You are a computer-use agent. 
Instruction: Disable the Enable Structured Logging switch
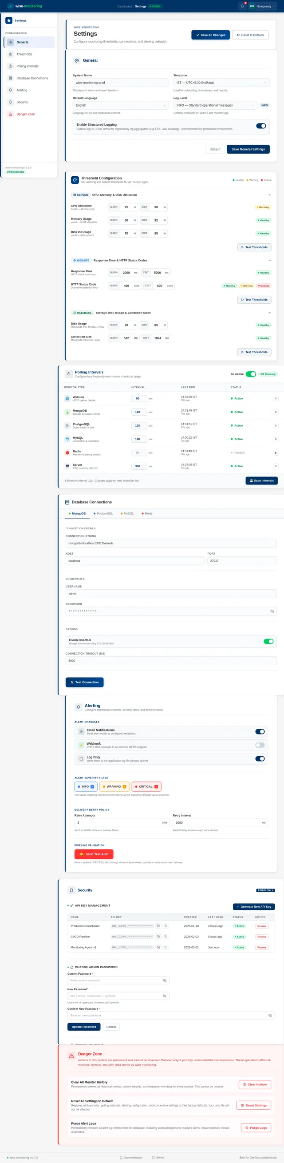click(x=260, y=126)
